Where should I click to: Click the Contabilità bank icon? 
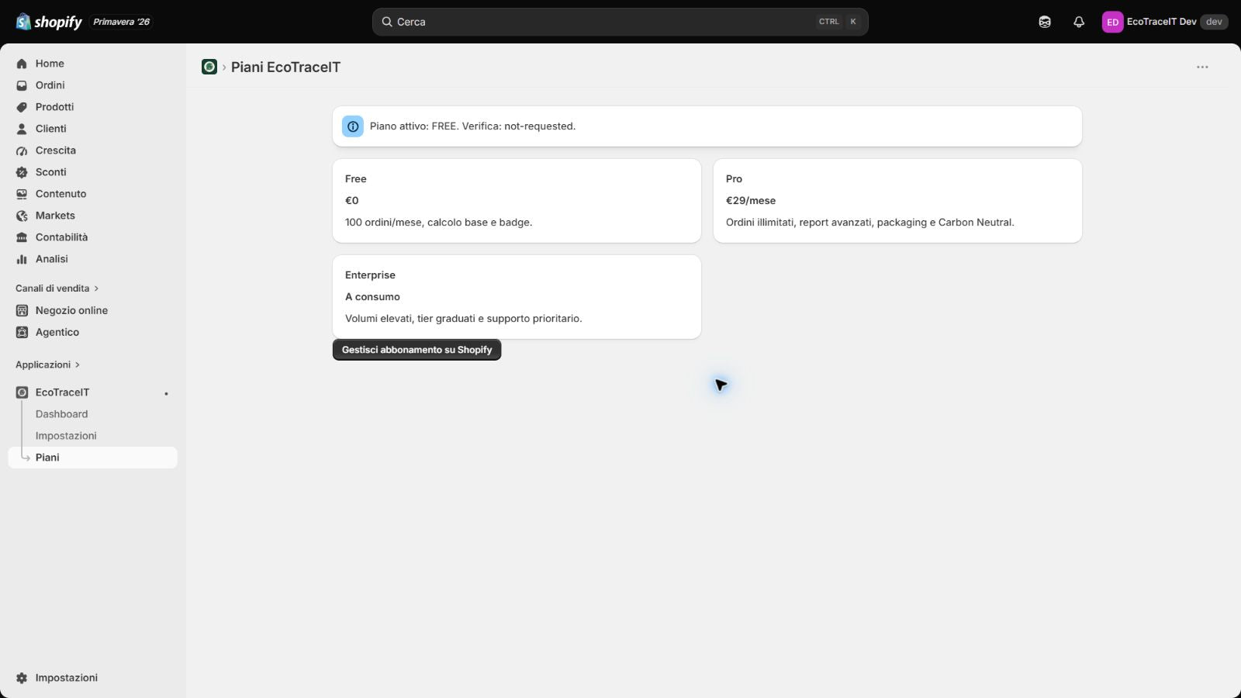click(22, 237)
